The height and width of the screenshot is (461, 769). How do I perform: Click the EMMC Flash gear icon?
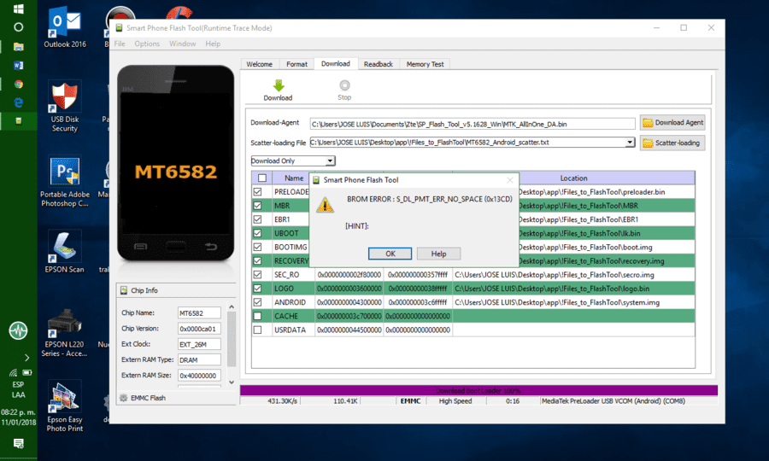point(124,398)
